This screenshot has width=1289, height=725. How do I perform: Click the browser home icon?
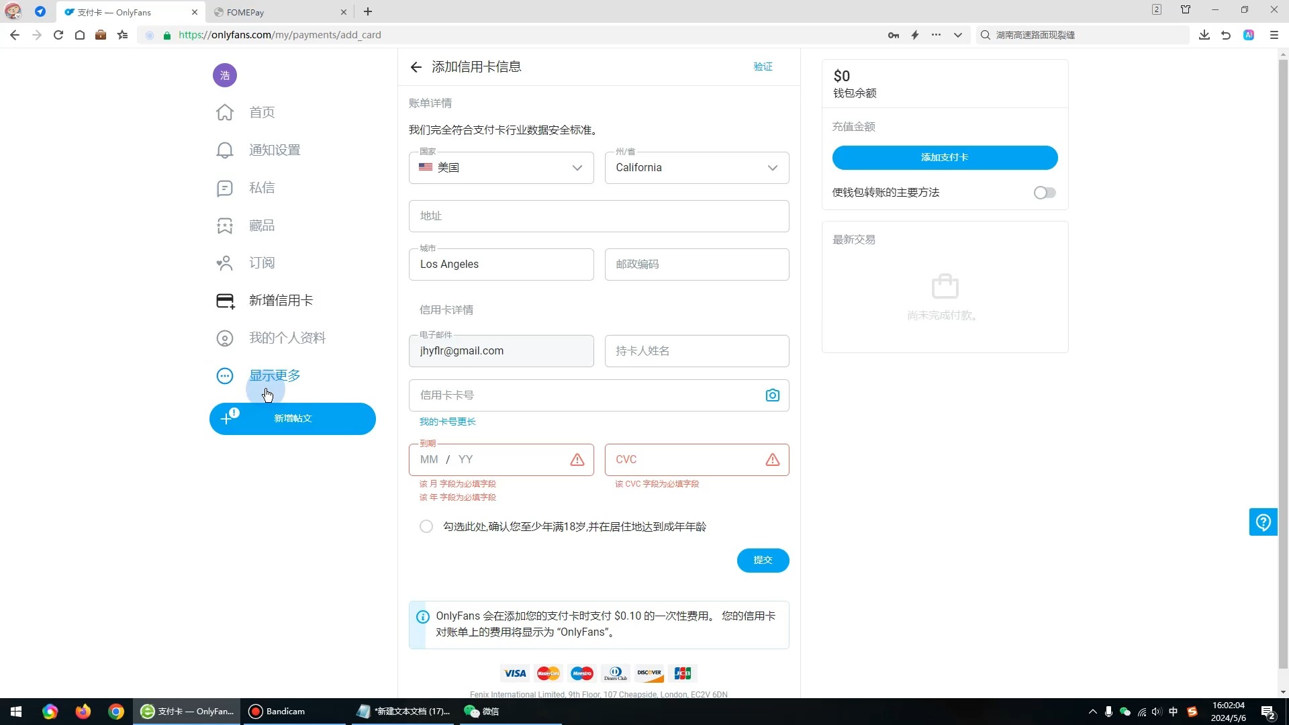[x=80, y=35]
